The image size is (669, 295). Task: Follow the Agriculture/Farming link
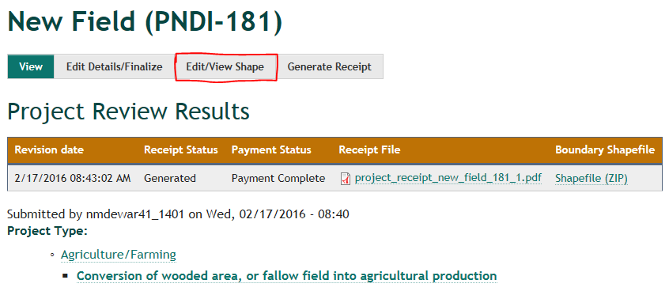(118, 255)
